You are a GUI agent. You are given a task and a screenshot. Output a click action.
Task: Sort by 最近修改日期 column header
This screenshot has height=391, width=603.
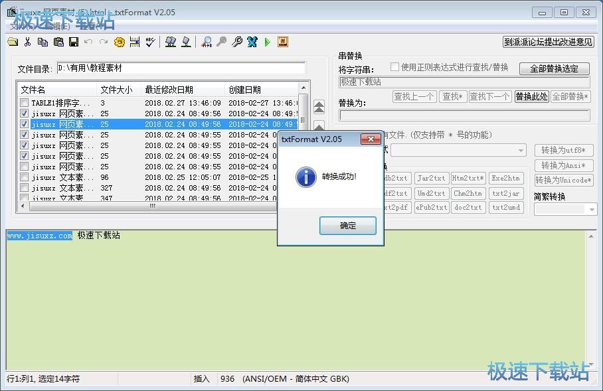point(183,90)
